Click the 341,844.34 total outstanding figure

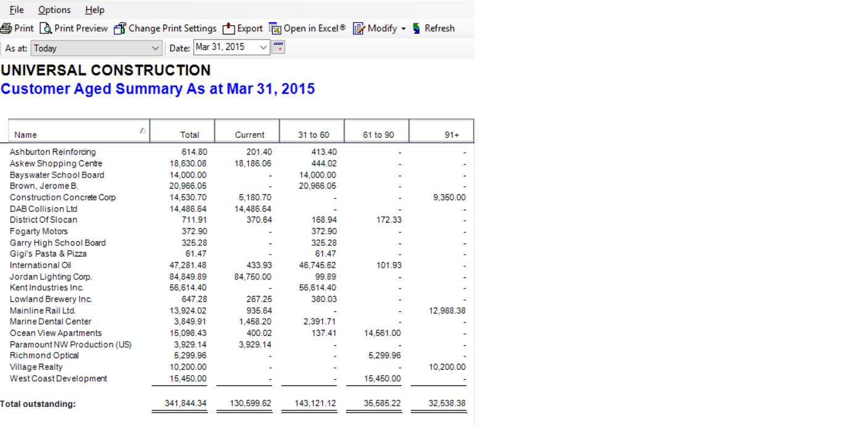[x=186, y=404]
